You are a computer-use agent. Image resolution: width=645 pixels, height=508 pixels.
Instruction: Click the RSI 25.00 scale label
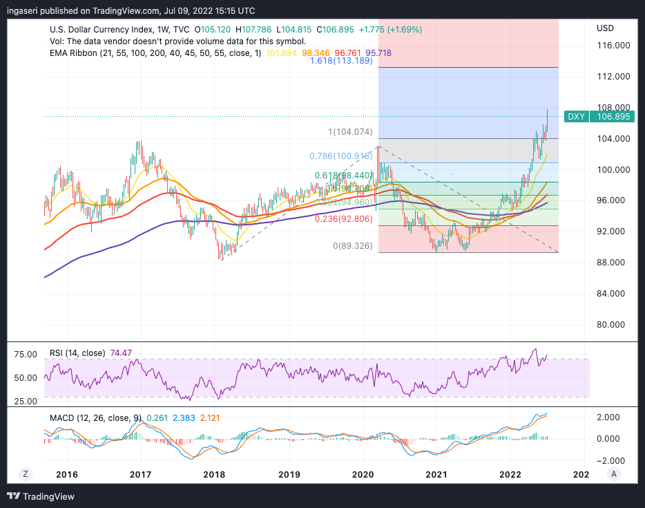[x=26, y=402]
